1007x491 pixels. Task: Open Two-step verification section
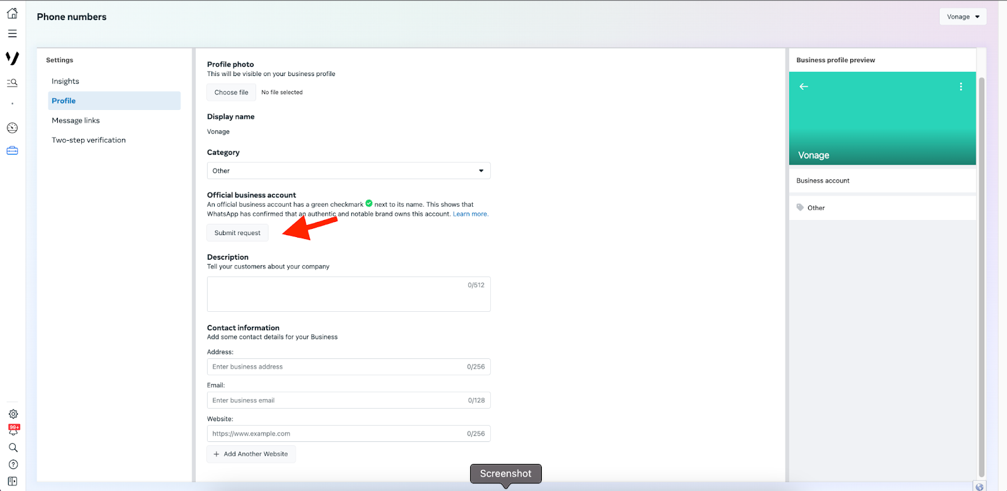tap(89, 140)
